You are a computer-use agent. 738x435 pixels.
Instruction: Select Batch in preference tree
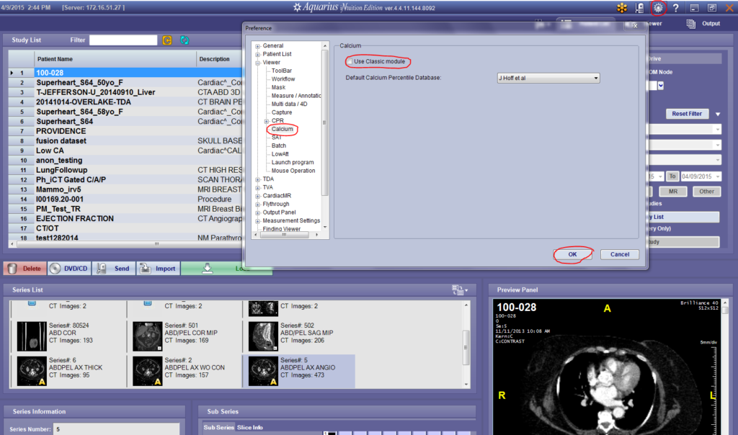279,145
